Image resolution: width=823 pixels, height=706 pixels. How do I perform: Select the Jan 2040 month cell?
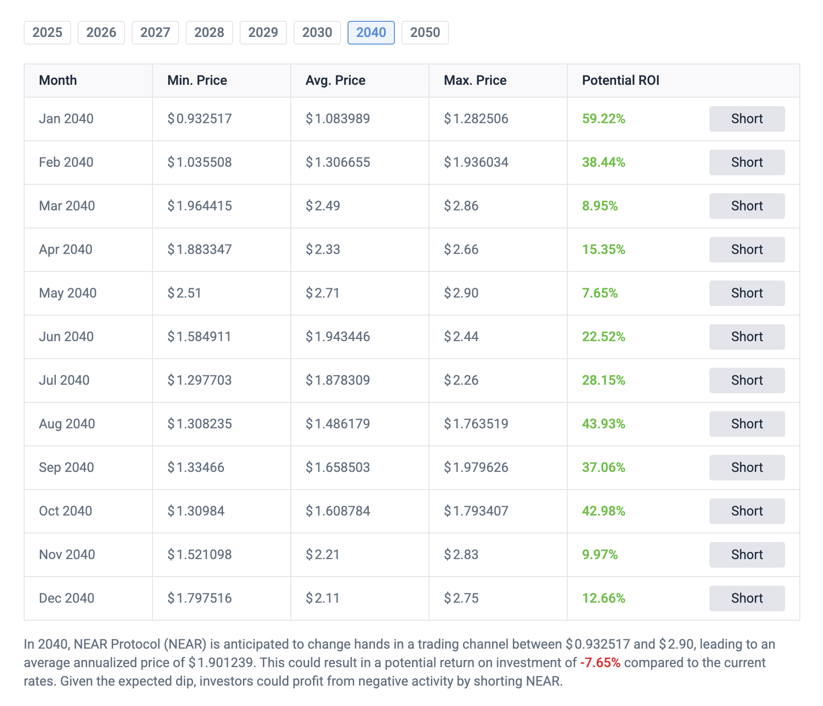click(88, 119)
